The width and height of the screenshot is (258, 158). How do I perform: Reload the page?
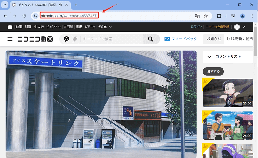[24, 16]
